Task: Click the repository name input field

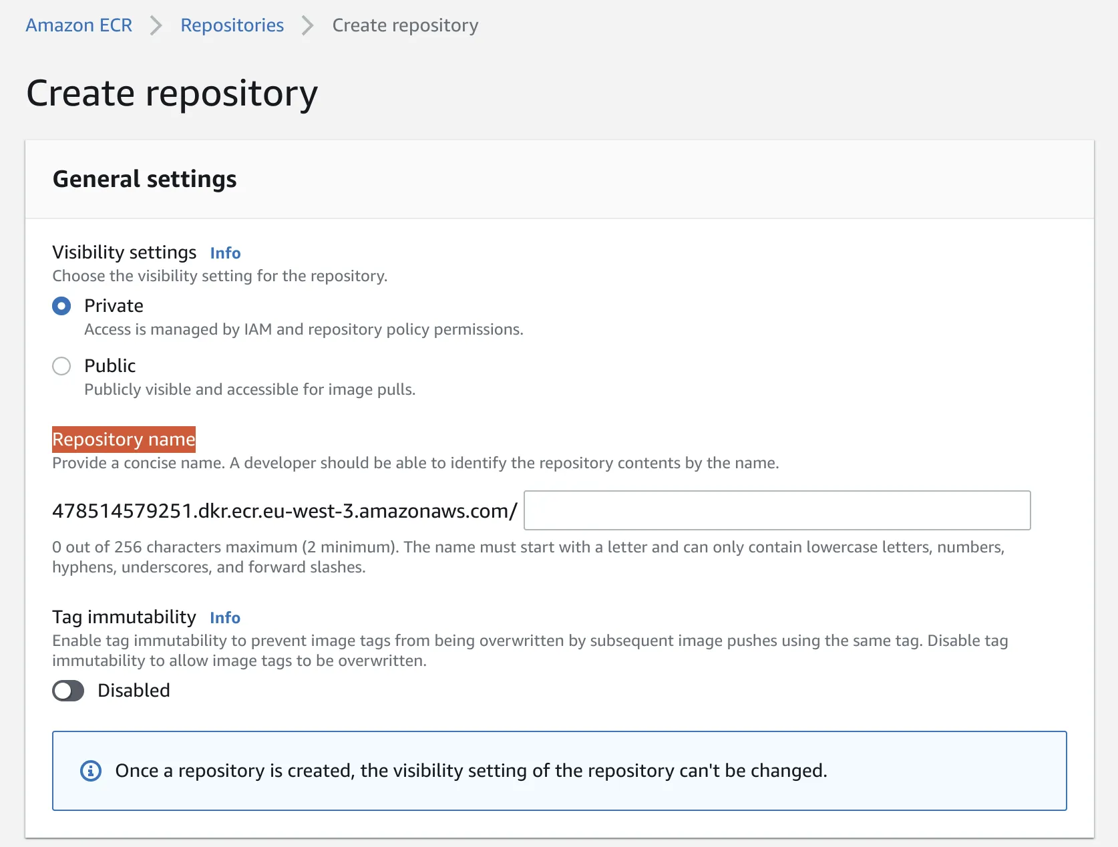Action: point(777,510)
